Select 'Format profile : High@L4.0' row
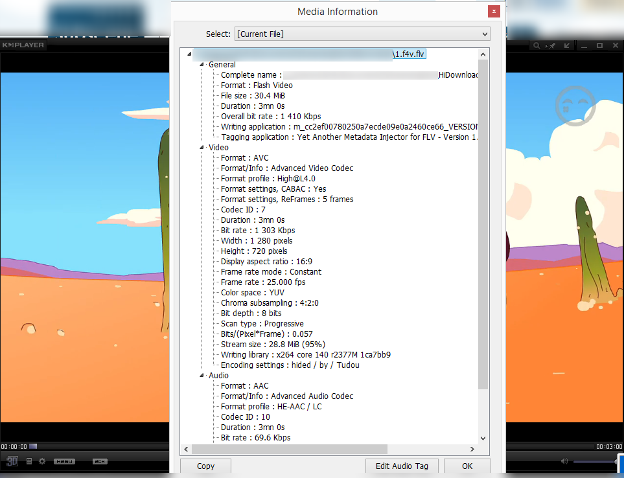The width and height of the screenshot is (624, 478). (x=268, y=178)
